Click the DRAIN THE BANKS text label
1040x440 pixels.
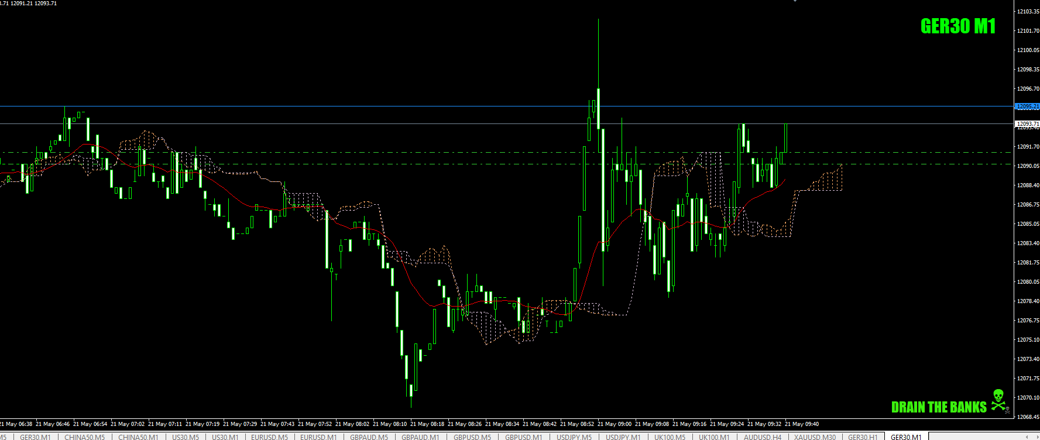939,407
